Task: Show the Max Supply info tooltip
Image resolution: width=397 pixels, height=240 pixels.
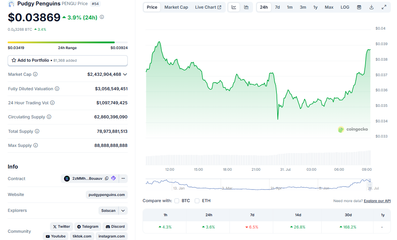Action: pos(36,145)
